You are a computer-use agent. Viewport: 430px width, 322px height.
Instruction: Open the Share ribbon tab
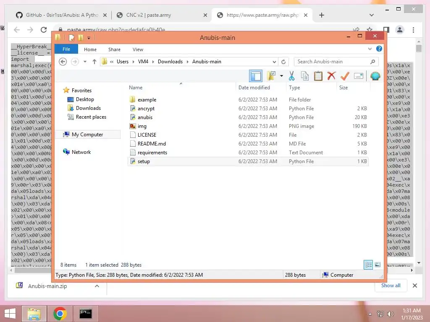coord(114,49)
